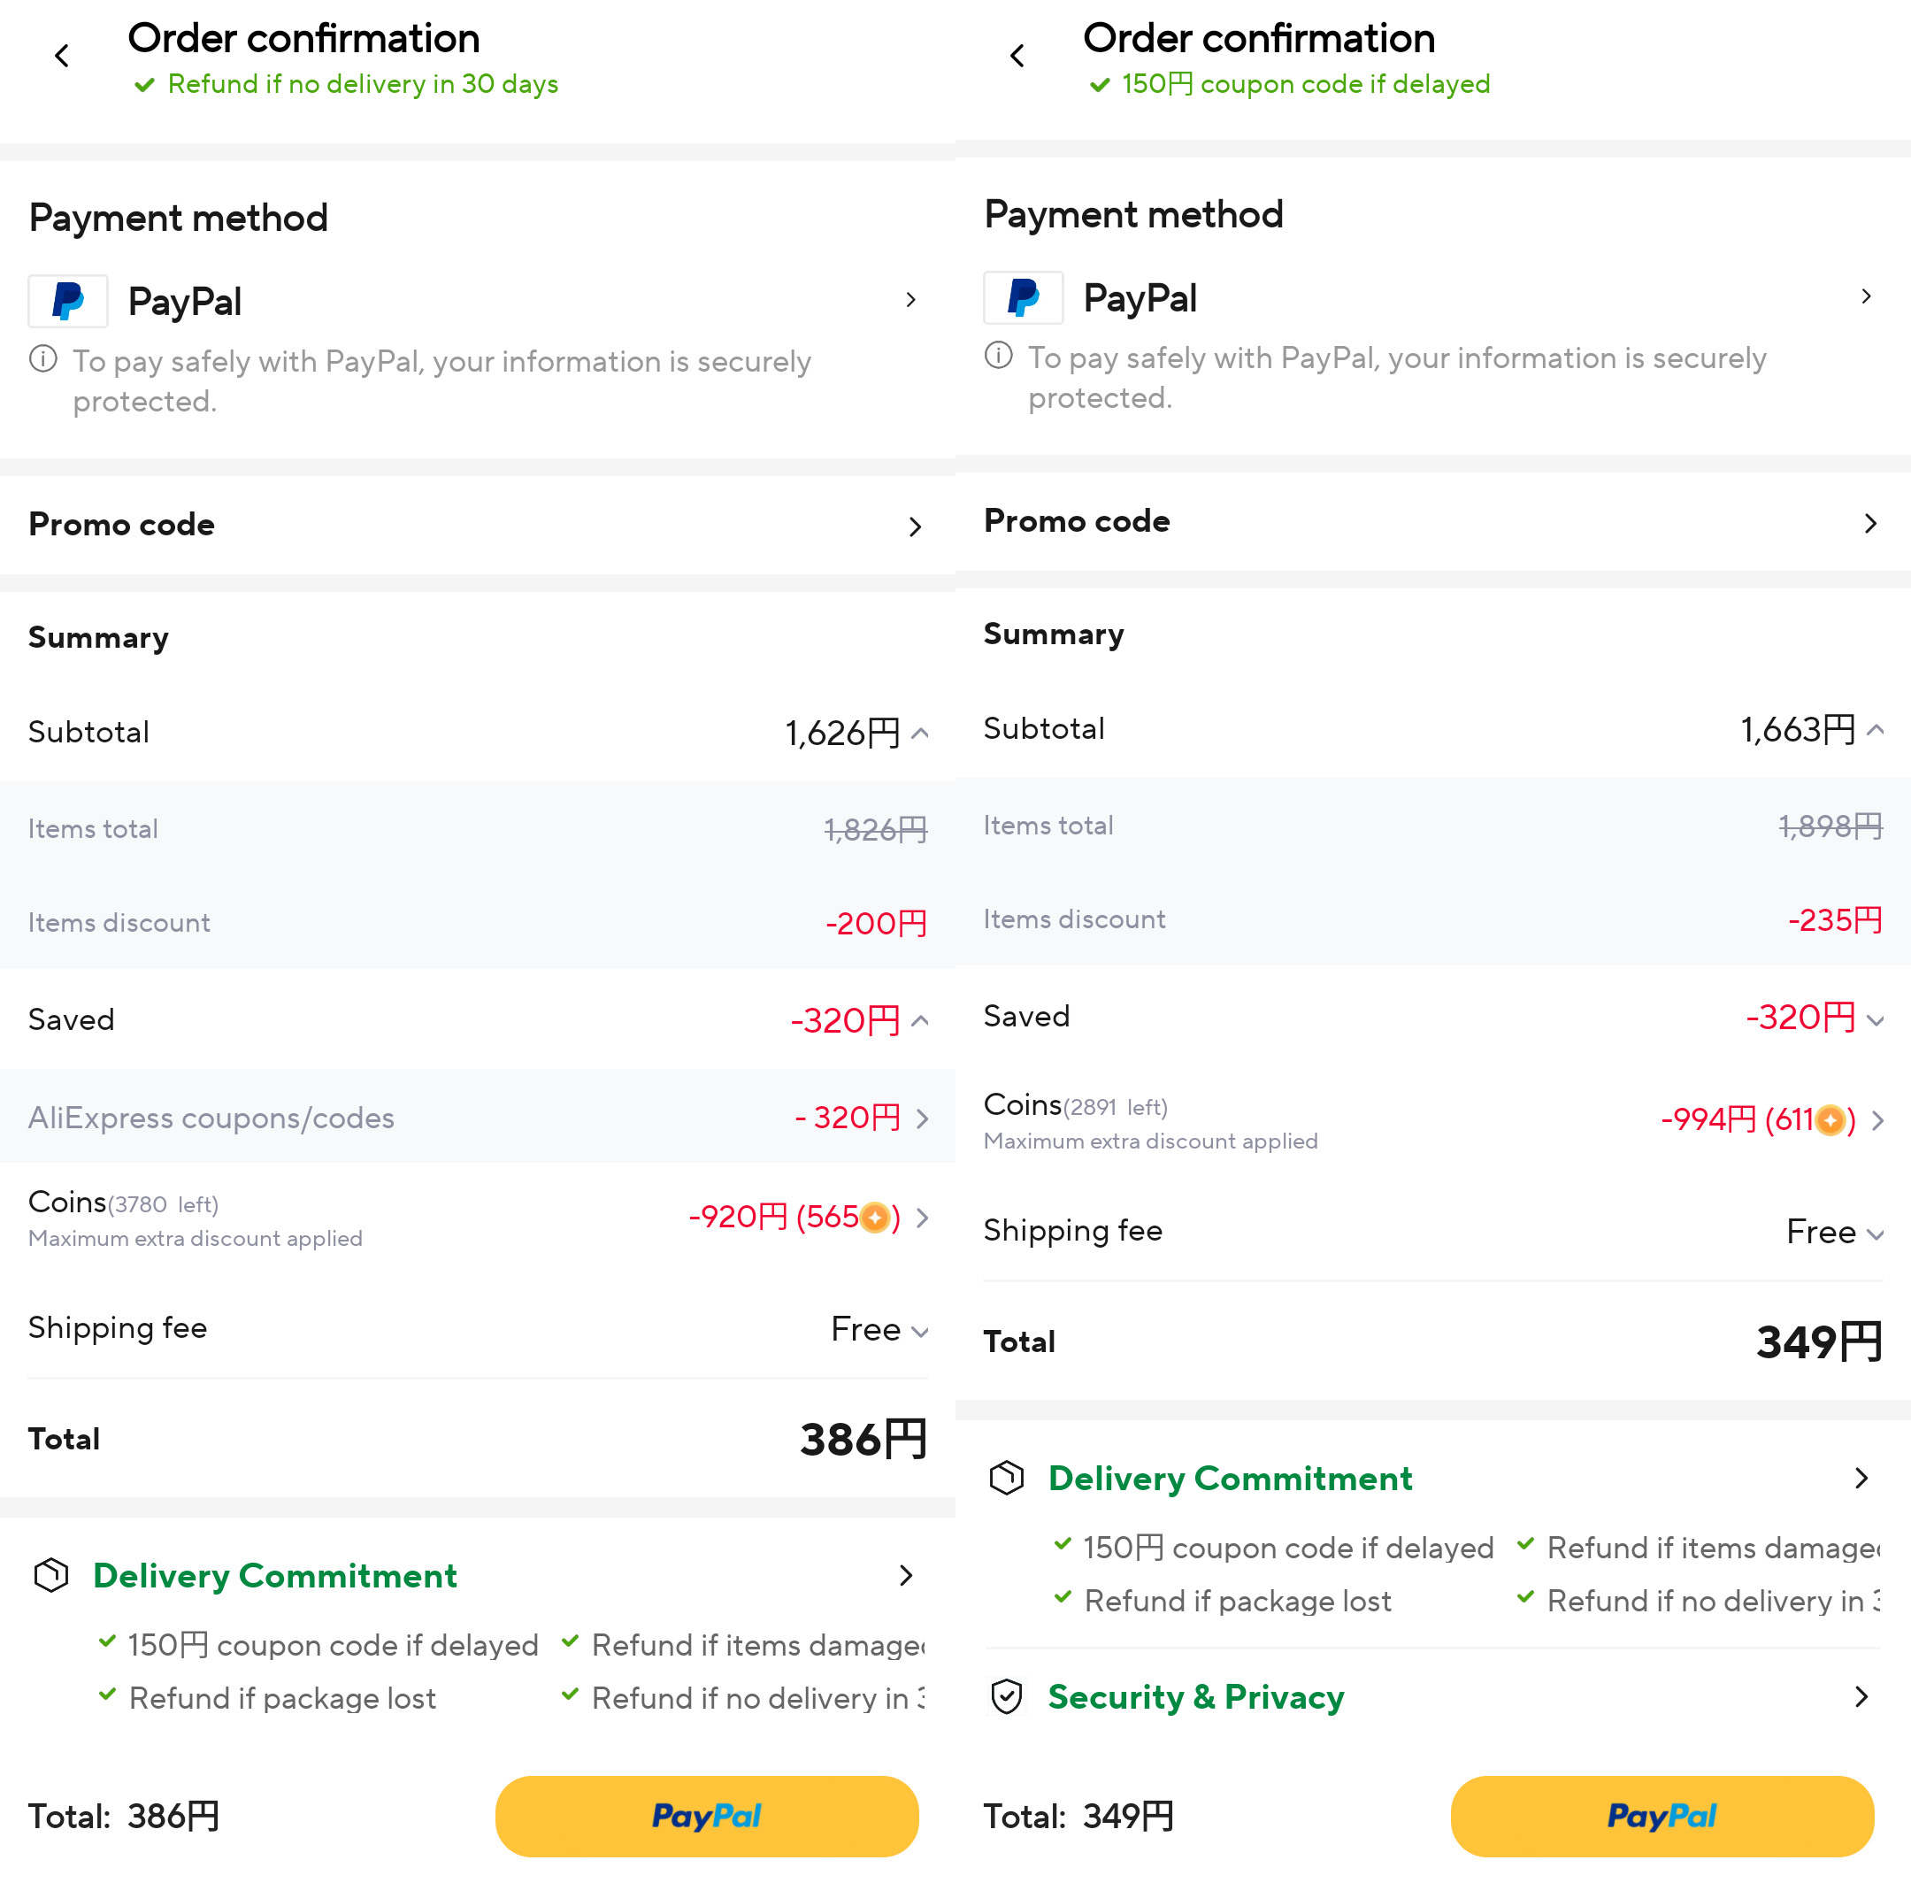Open Coins 2891 left discount row
Image resolution: width=1911 pixels, height=1883 pixels.
tap(1432, 1119)
